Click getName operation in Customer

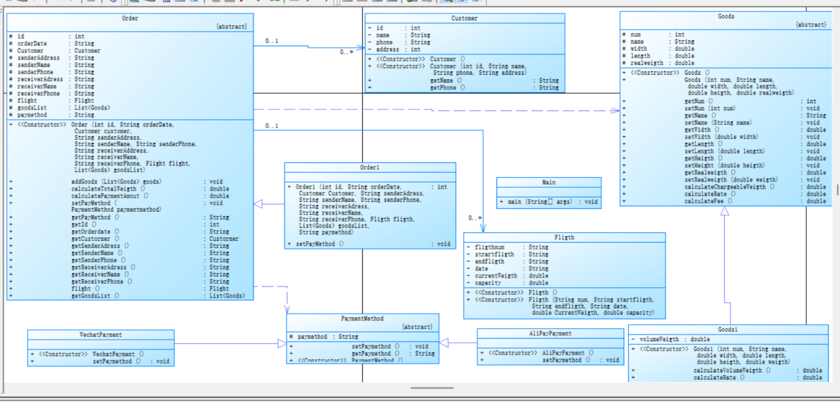click(x=463, y=80)
